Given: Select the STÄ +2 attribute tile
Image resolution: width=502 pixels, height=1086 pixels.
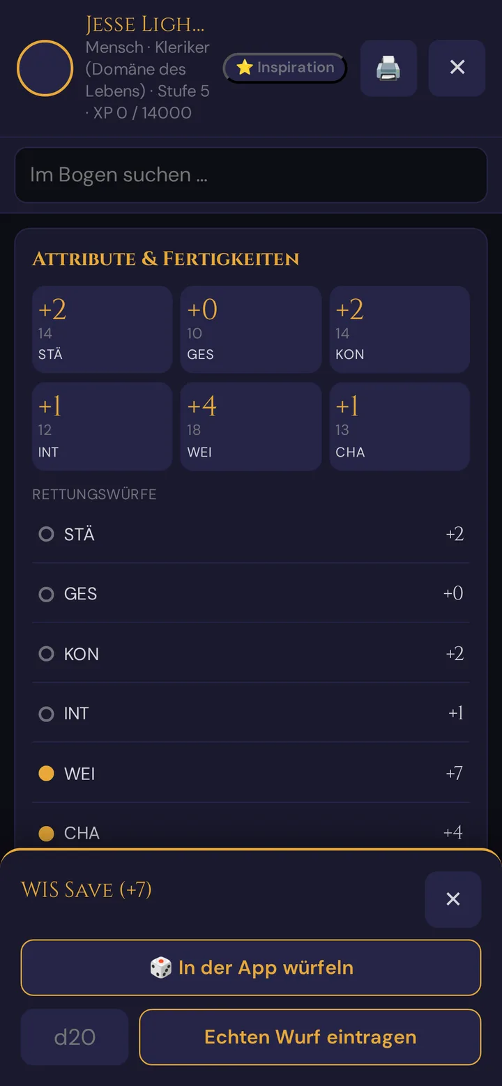Looking at the screenshot, I should click(102, 329).
